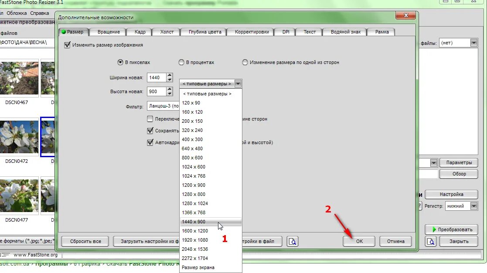Open the Регистр нижний dropdown

[x=473, y=206]
